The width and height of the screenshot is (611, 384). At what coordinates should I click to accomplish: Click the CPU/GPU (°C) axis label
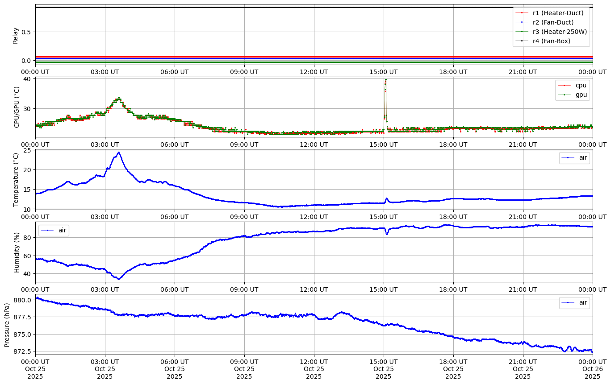click(x=17, y=107)
